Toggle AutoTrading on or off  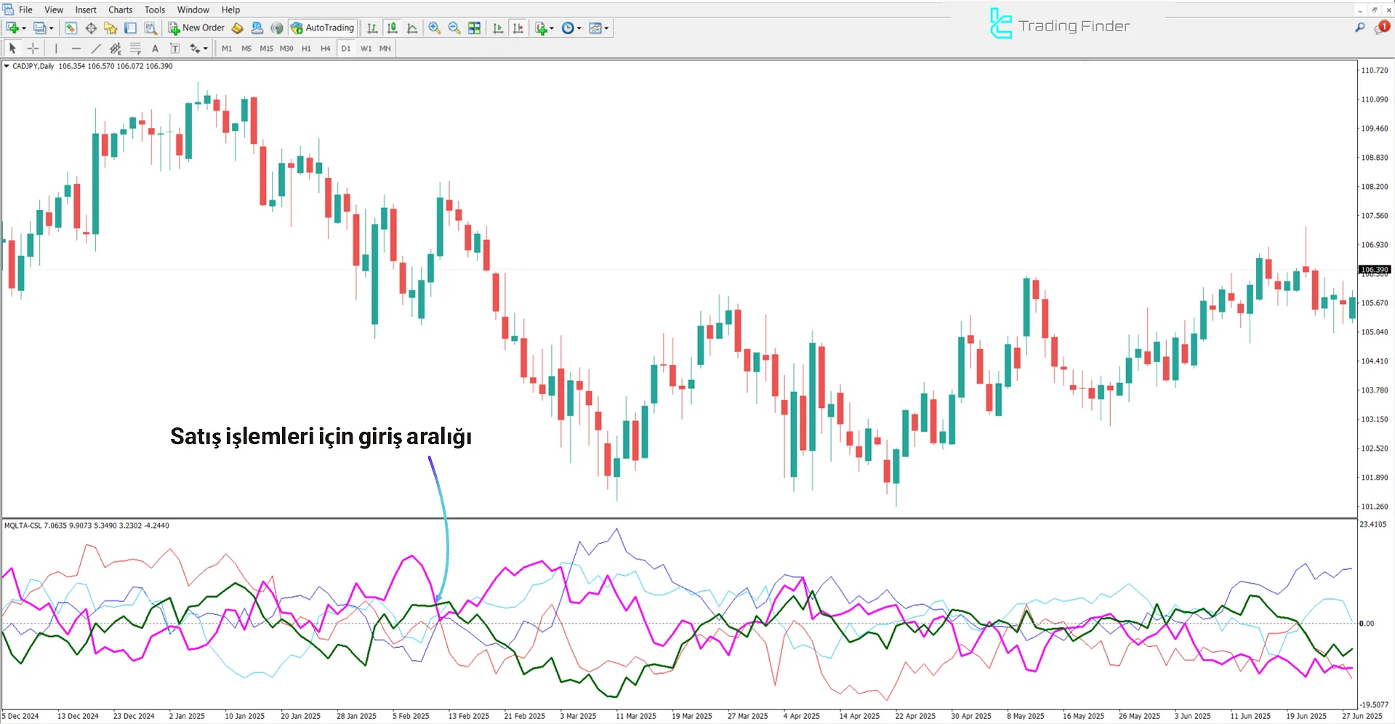[322, 28]
